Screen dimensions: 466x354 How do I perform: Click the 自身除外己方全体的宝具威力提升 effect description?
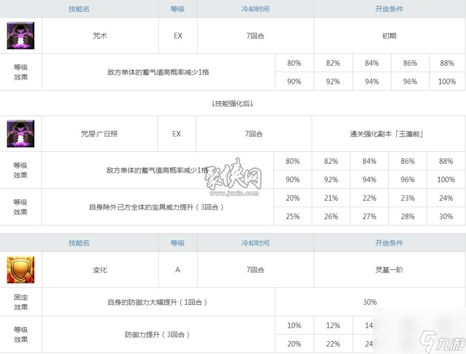(x=156, y=207)
